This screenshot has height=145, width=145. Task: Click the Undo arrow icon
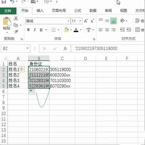coord(12,1)
